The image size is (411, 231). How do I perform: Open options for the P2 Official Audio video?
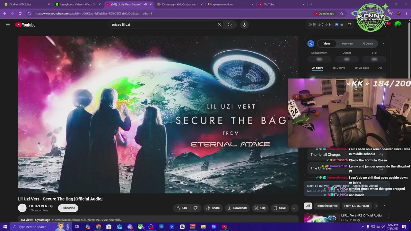click(388, 216)
